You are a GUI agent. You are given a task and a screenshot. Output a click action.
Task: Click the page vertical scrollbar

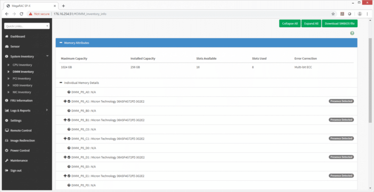pos(370,81)
